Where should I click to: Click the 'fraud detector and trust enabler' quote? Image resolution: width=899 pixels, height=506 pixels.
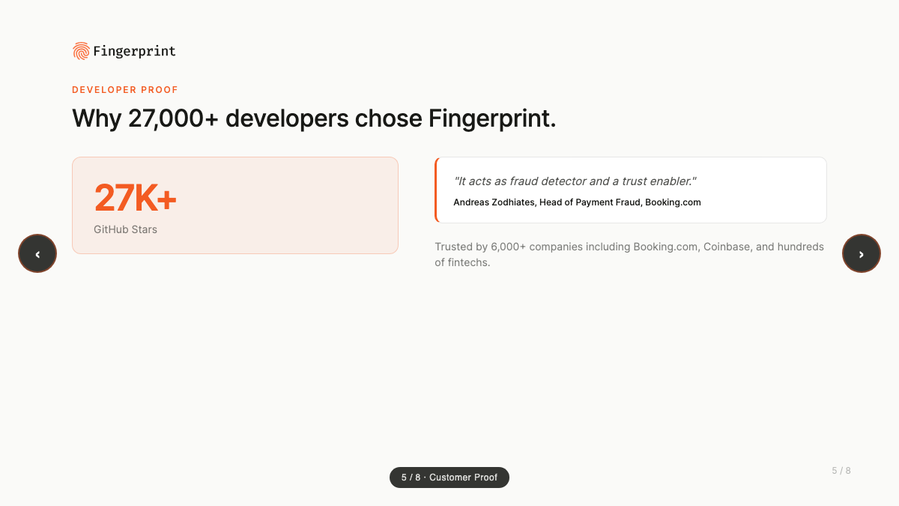click(x=575, y=181)
